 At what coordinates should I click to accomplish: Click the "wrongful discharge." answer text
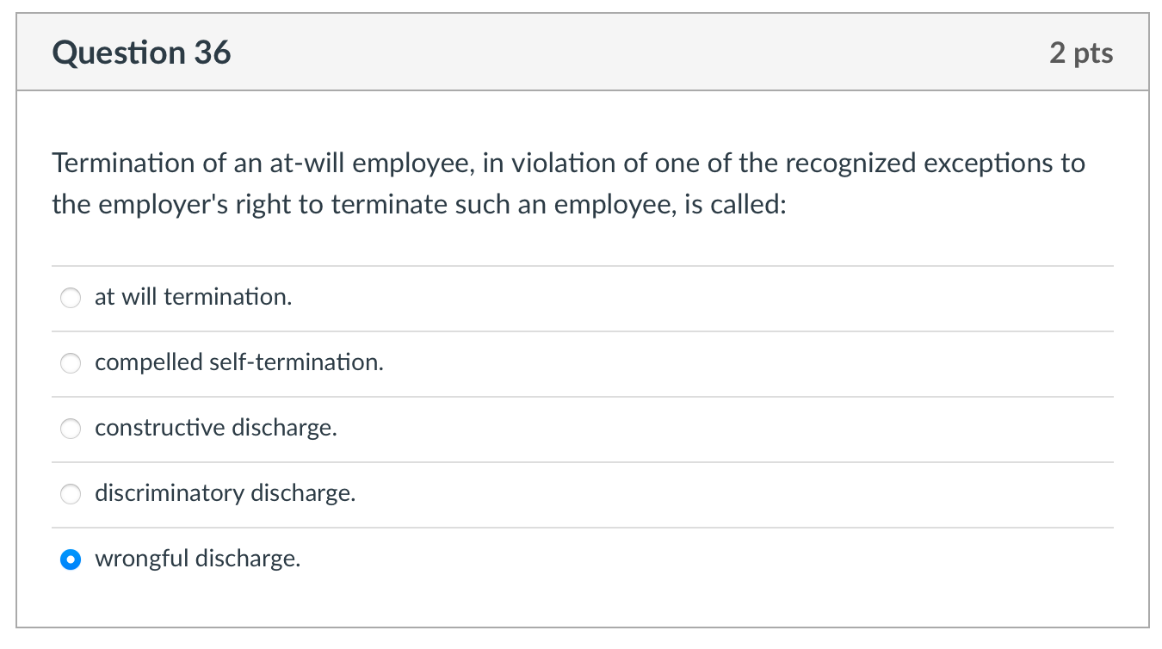click(197, 559)
